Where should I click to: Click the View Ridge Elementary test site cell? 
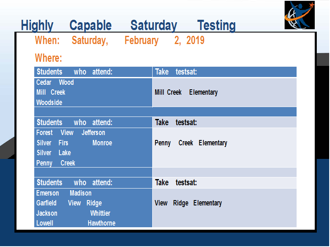tap(224, 208)
